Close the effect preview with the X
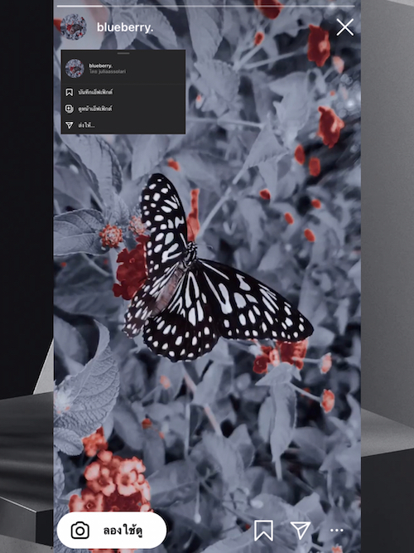The height and width of the screenshot is (553, 414). click(x=344, y=27)
